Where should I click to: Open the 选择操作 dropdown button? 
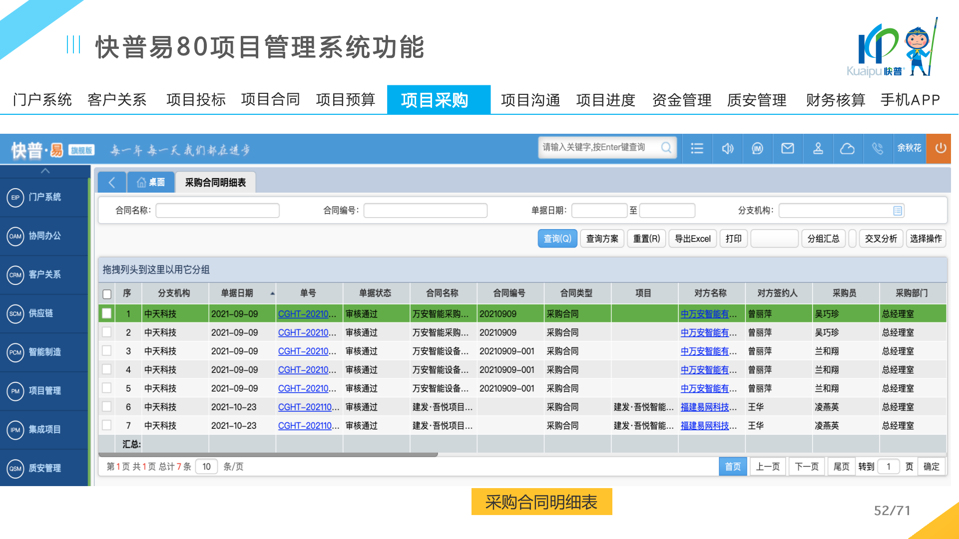(x=926, y=239)
